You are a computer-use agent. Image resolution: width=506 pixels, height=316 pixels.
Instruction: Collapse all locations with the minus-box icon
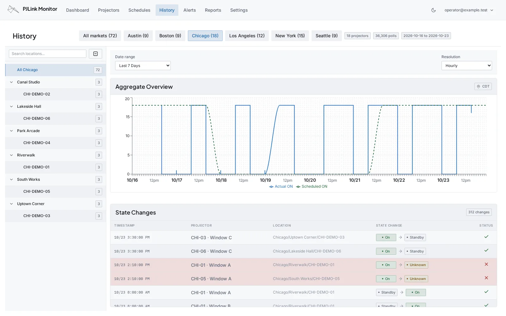(x=96, y=54)
